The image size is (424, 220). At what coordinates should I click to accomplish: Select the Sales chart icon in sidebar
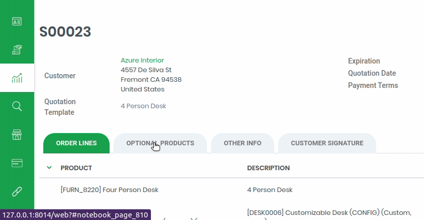[x=17, y=78]
